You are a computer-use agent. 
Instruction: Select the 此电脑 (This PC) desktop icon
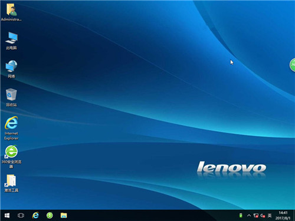click(11, 41)
